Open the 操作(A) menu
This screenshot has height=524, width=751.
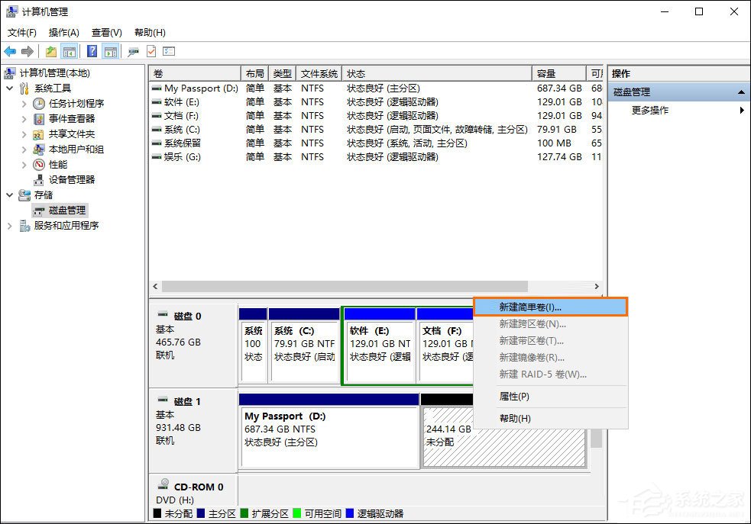coord(64,32)
